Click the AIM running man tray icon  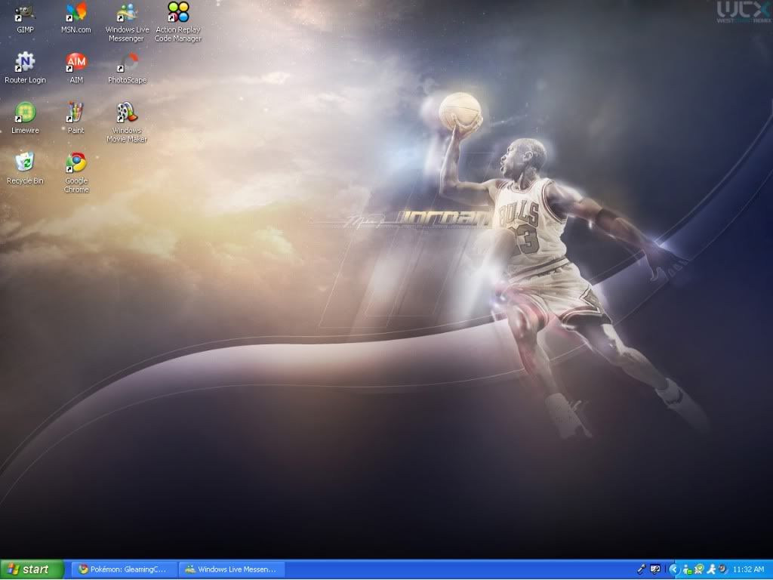tap(711, 569)
